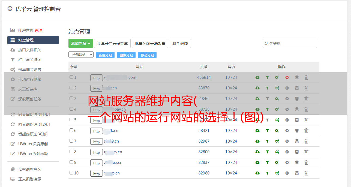Click the 新建分组 button
The width and height of the screenshot is (351, 187).
tap(105, 55)
